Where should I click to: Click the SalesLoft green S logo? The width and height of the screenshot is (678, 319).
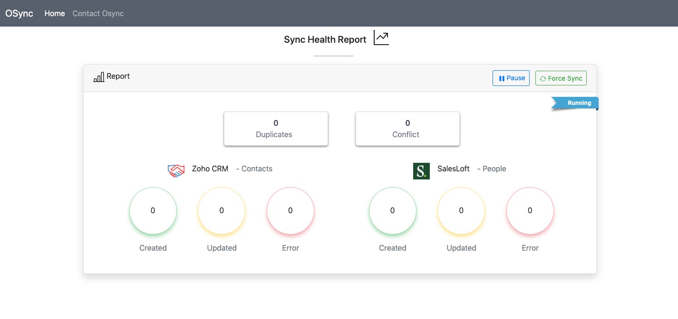[x=421, y=171]
